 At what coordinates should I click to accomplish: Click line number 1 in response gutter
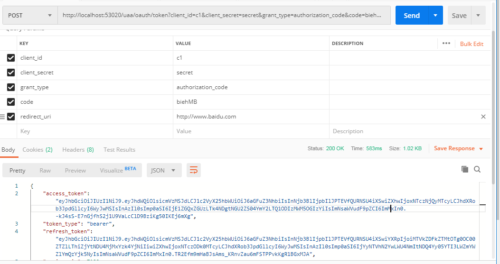16,186
